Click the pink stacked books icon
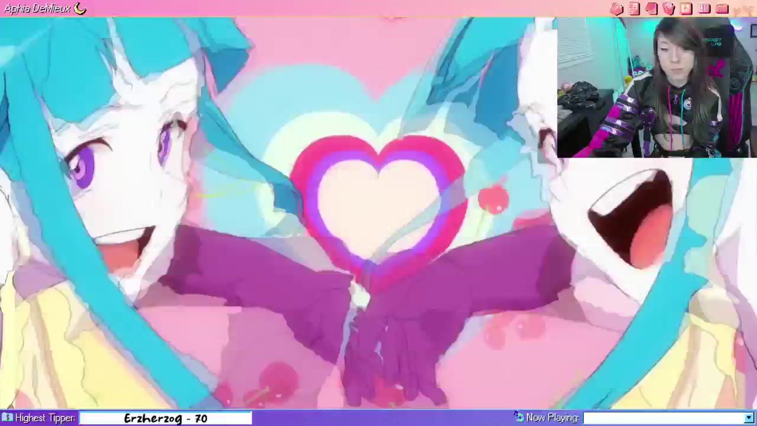The width and height of the screenshot is (757, 426). 651,9
